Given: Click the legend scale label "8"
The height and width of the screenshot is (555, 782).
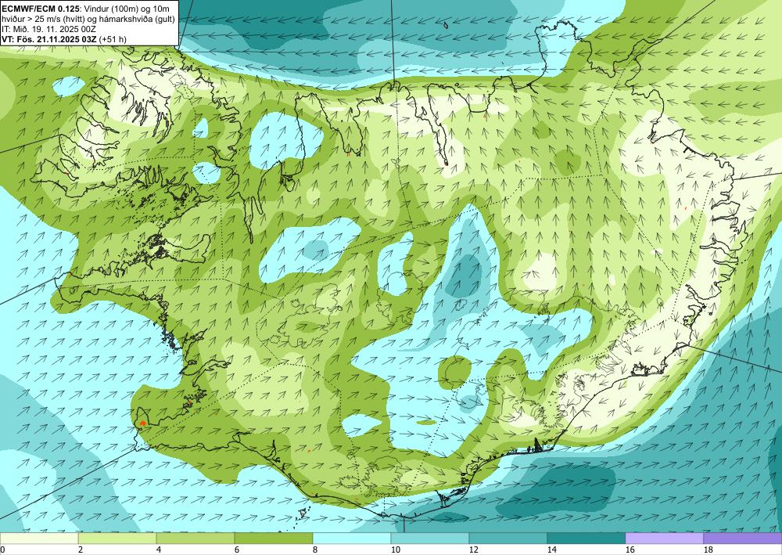Looking at the screenshot, I should [x=315, y=550].
